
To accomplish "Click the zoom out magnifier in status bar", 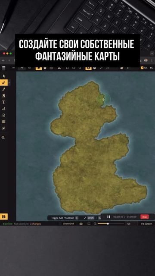I will (x=95, y=224).
